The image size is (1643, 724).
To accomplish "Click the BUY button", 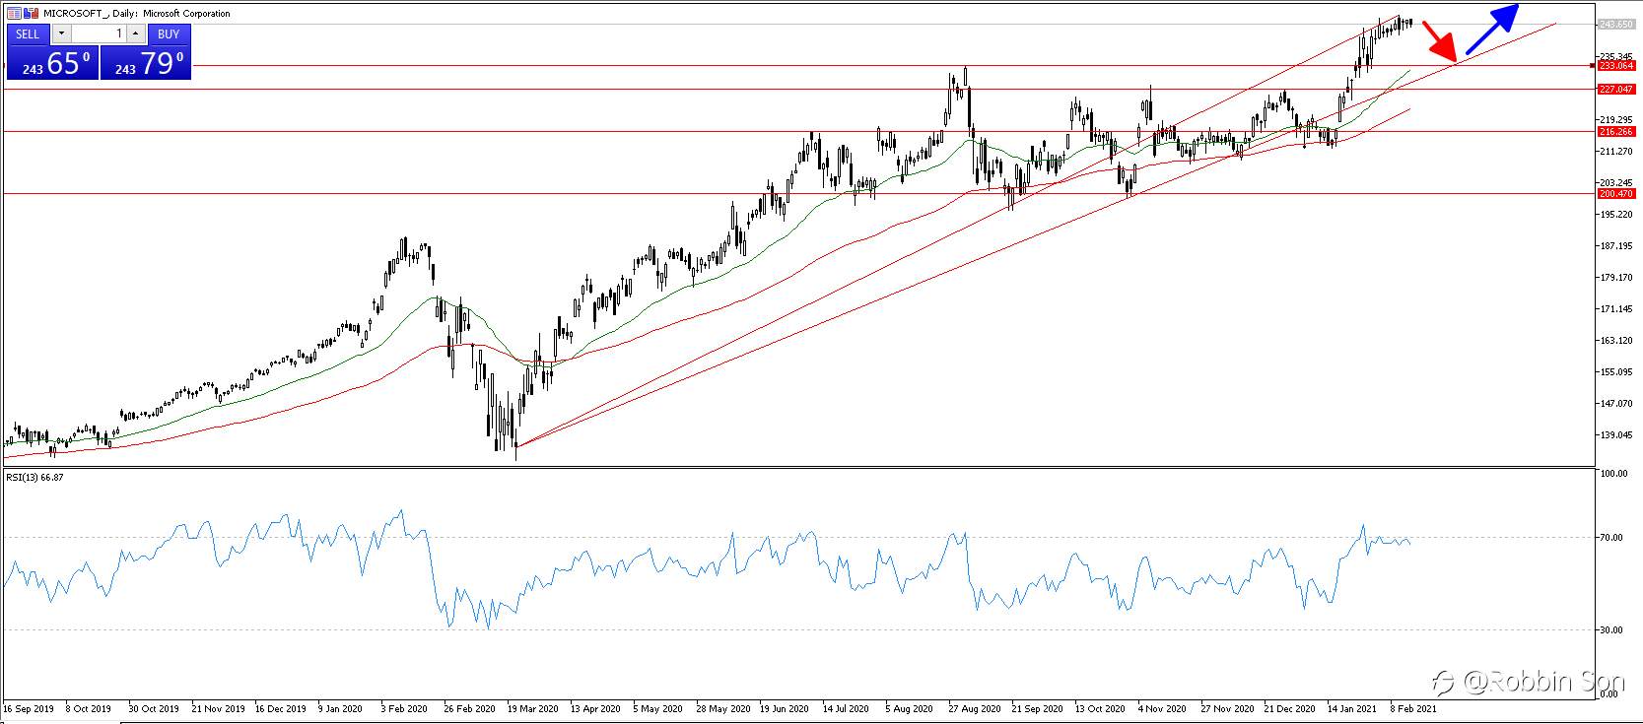I will [169, 33].
